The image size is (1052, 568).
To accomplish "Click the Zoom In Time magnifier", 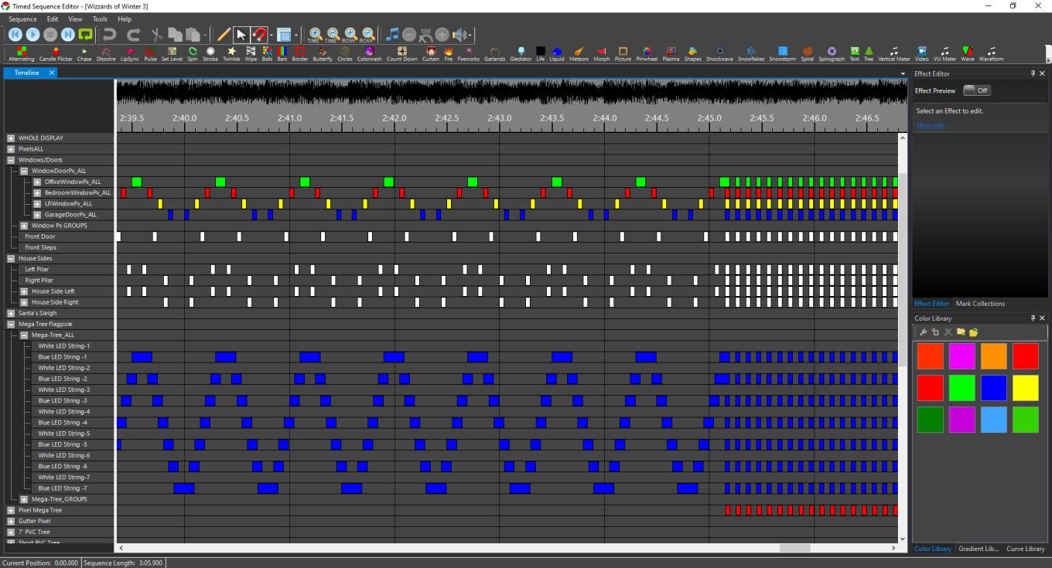I will pos(314,35).
